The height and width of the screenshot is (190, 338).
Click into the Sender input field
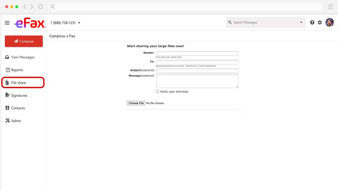pos(197,53)
